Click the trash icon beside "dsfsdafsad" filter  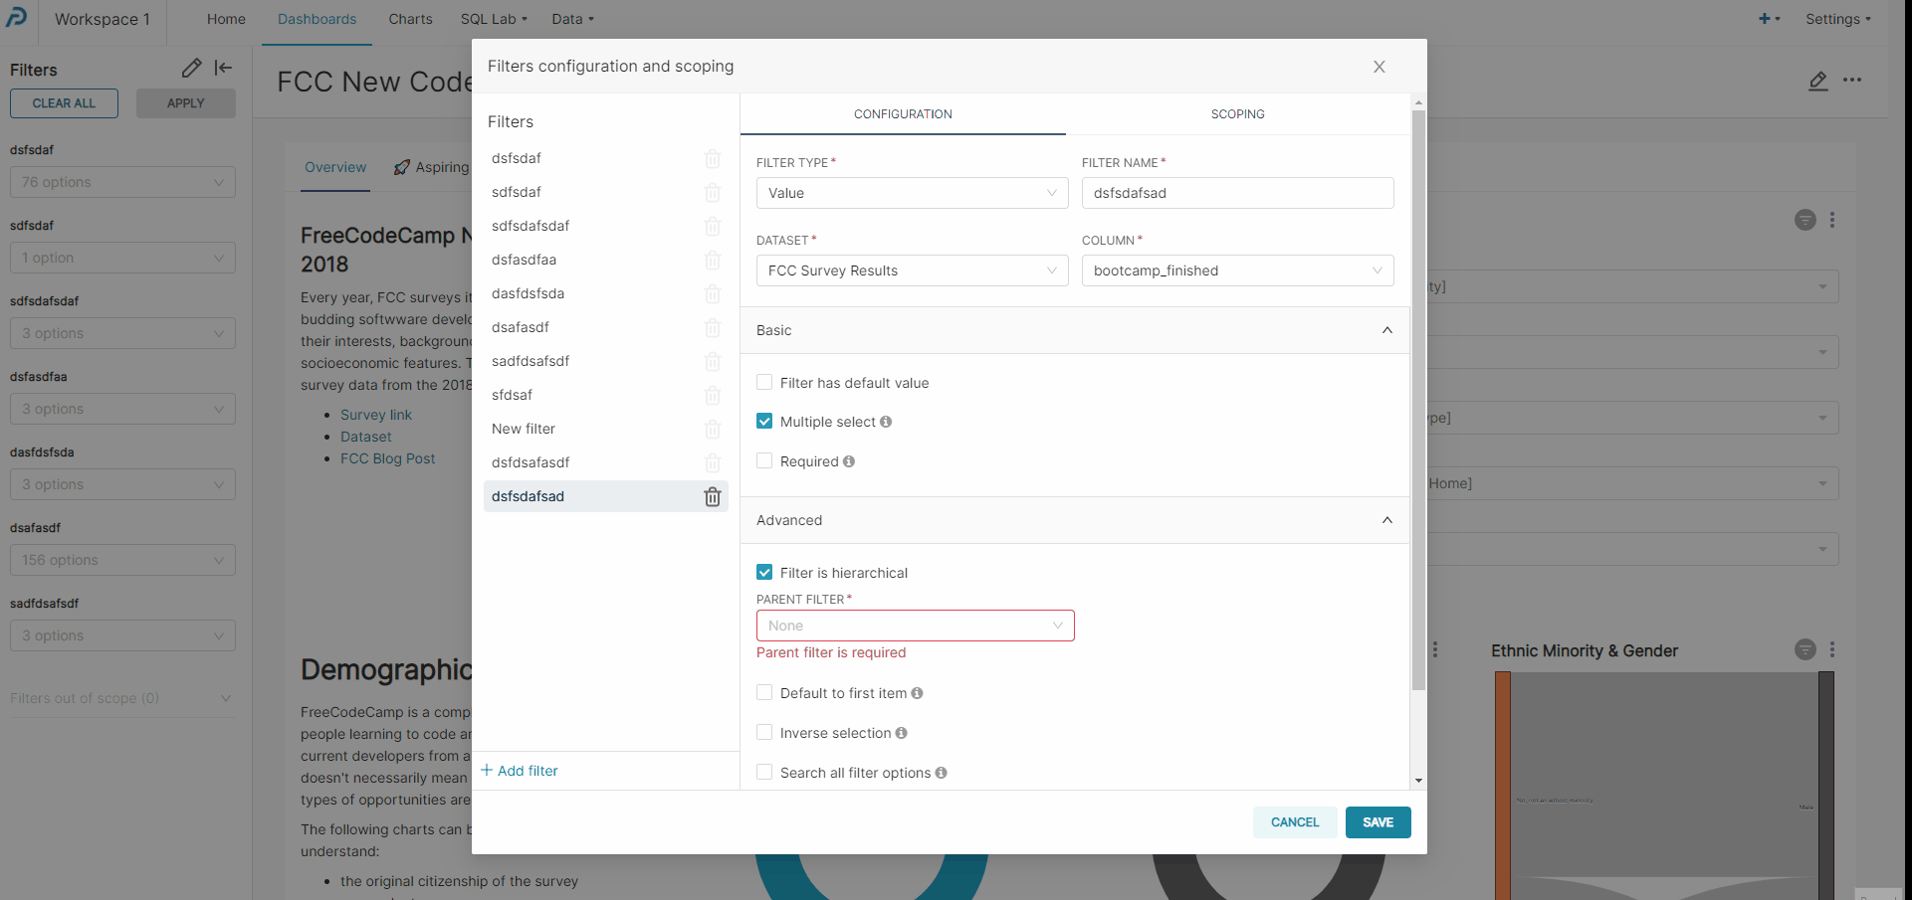[713, 496]
